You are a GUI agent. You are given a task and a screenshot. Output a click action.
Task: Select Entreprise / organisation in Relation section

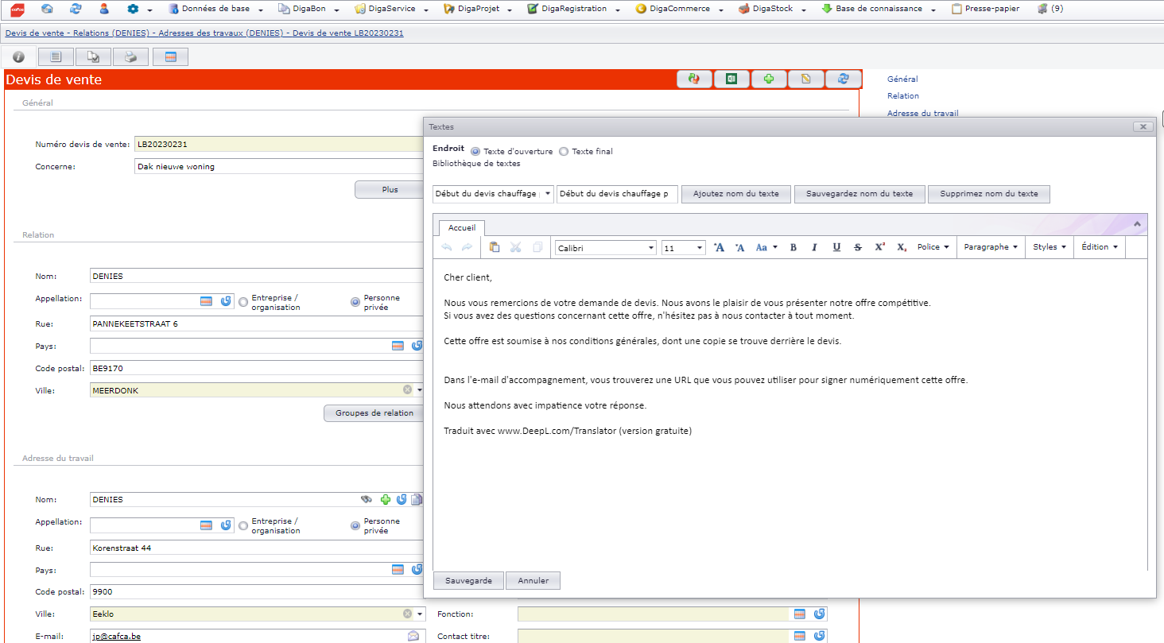pos(243,302)
